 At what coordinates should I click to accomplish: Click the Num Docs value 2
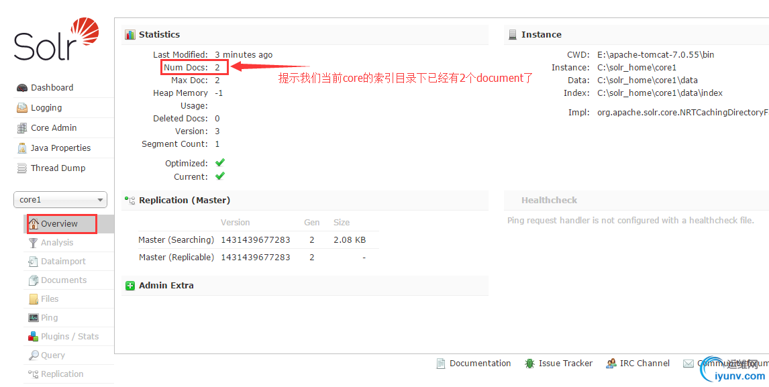(217, 68)
